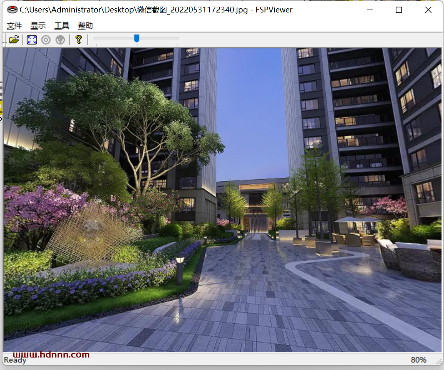Open the 帮助 menu
The image size is (444, 370).
[85, 26]
